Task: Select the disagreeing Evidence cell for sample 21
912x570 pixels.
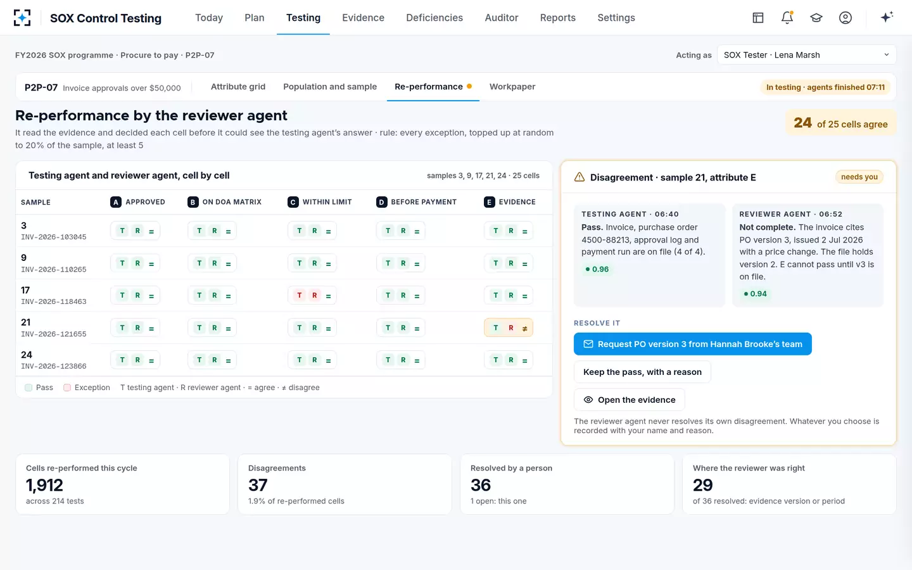Action: coord(509,328)
